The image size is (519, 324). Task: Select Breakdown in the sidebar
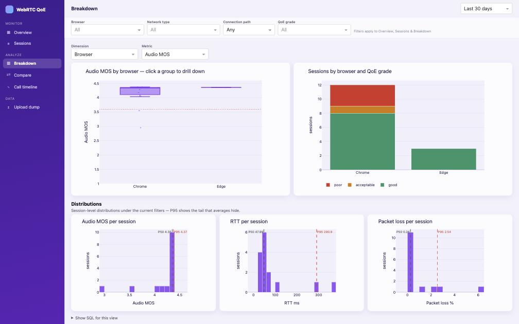[x=32, y=63]
